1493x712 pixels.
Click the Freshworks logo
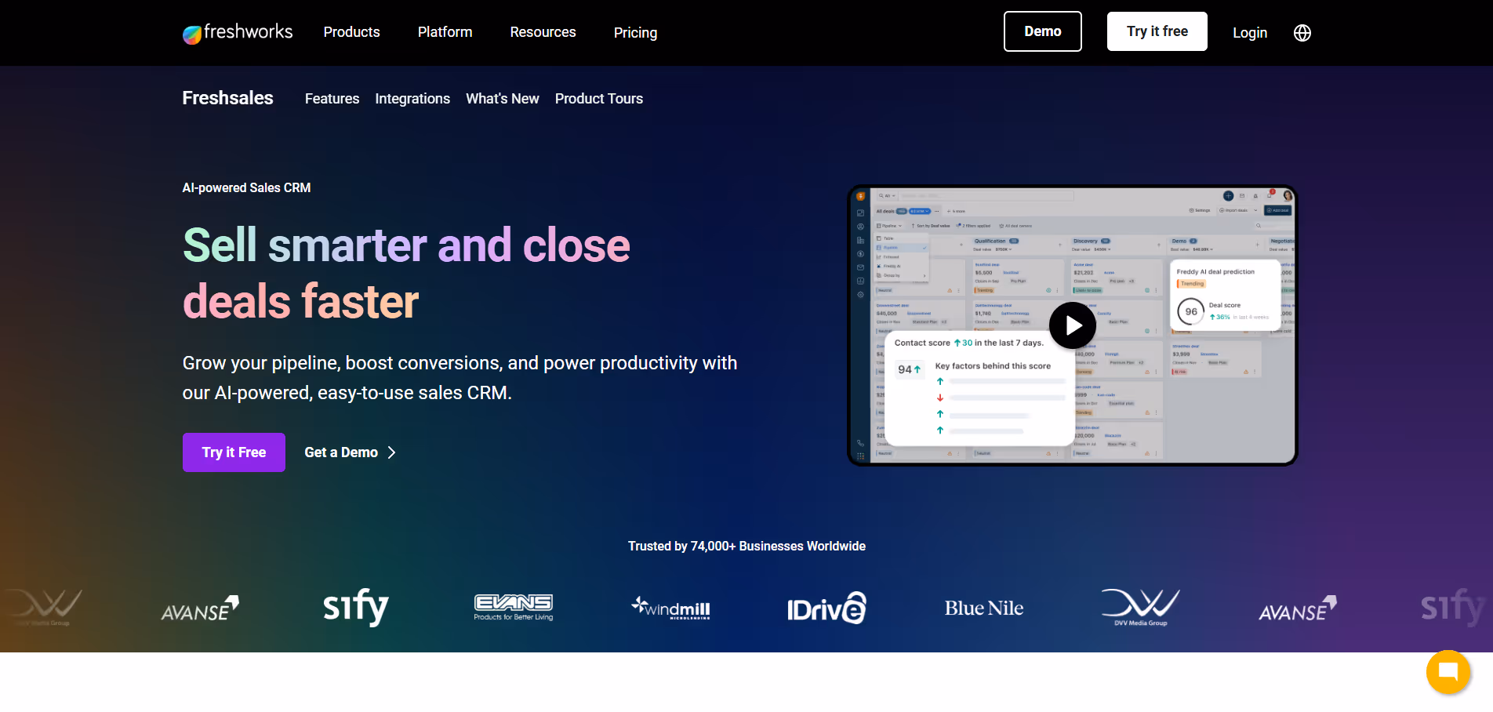tap(238, 32)
